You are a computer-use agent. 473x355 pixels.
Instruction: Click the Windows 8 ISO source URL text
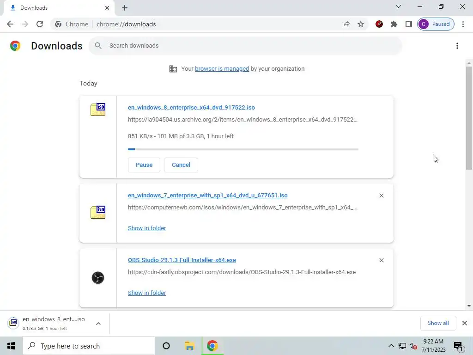tap(243, 120)
